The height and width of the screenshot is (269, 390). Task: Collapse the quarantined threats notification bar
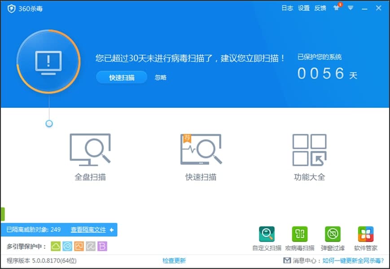[111, 229]
